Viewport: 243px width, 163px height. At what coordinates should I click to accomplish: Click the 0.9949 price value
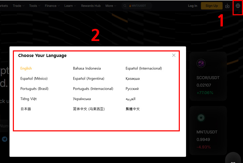coord(203,140)
